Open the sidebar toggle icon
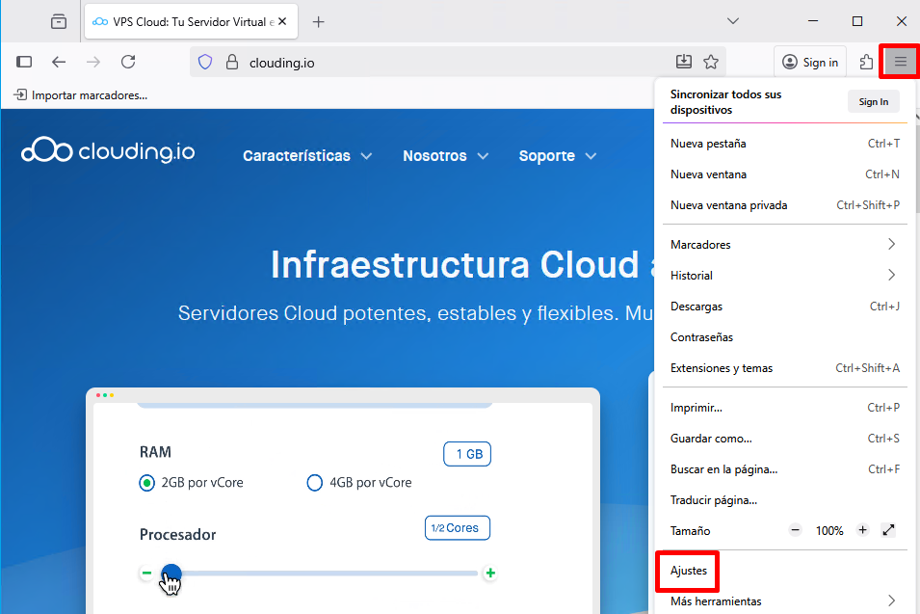This screenshot has width=920, height=614. click(x=24, y=62)
